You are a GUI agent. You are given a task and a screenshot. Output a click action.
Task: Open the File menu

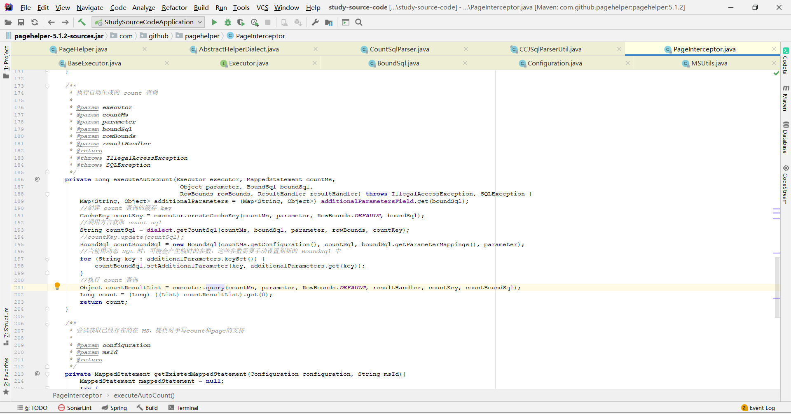(x=26, y=7)
